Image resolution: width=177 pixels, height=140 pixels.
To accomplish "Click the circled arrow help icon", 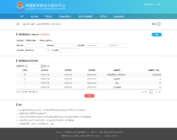I will click(159, 24).
